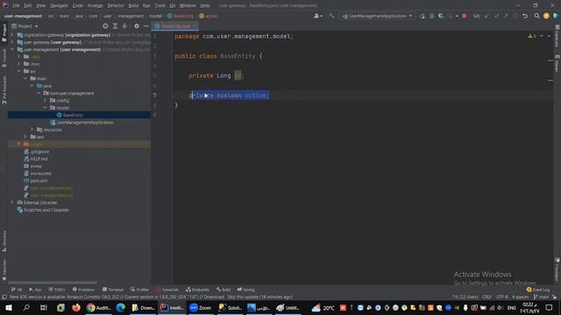This screenshot has height=315, width=561.
Task: Open the Project view selector dropdown
Action: click(25, 26)
